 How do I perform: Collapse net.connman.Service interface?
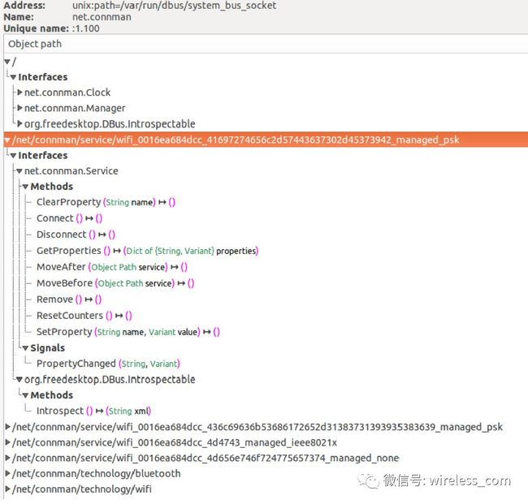point(19,171)
